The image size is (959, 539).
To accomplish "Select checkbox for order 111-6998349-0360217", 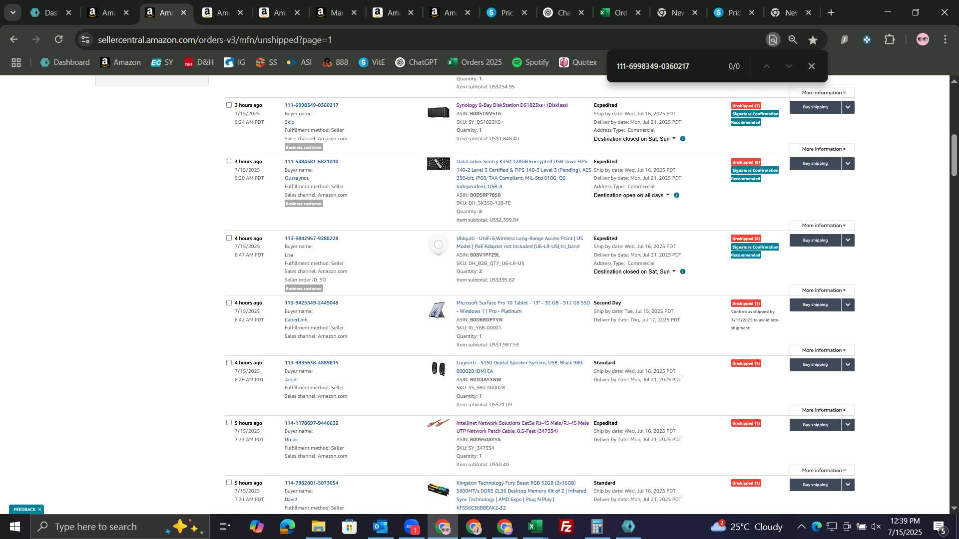I will pyautogui.click(x=229, y=105).
